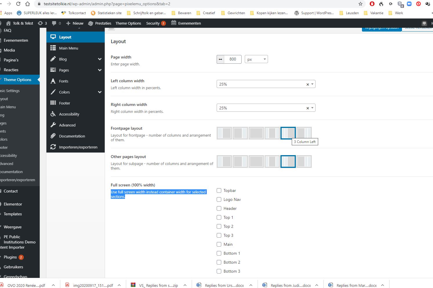Click the Security link in admin bar
Viewport: 433px width, 288px height.
pyautogui.click(x=153, y=23)
